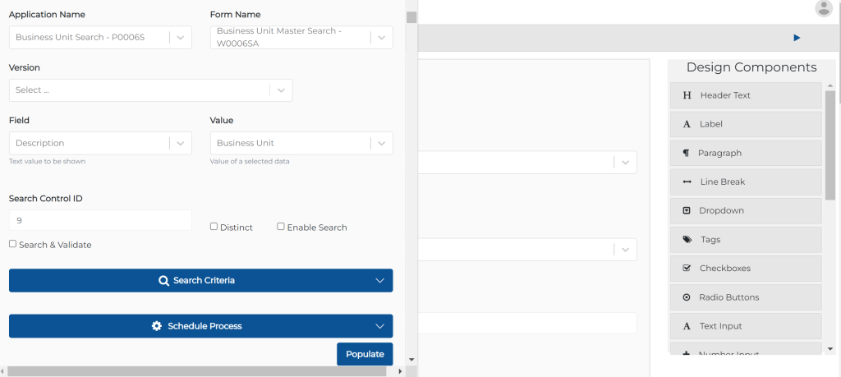Enable the Distinct checkbox
Image resolution: width=841 pixels, height=377 pixels.
pyautogui.click(x=214, y=227)
